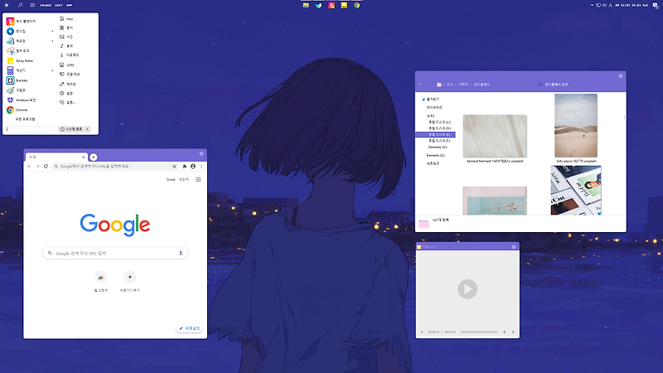Expand submenu arrow next to blue app entry
Image resolution: width=663 pixels, height=373 pixels.
click(52, 31)
